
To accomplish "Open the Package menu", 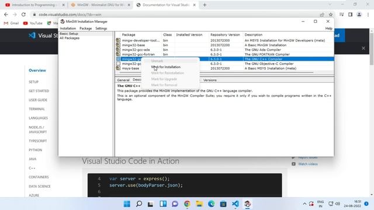I will (86, 29).
